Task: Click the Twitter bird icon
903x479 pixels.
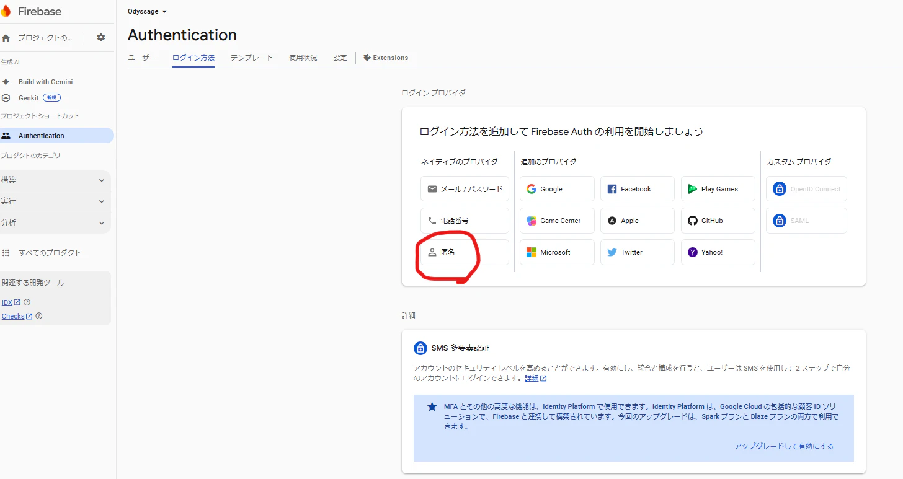Action: tap(612, 252)
